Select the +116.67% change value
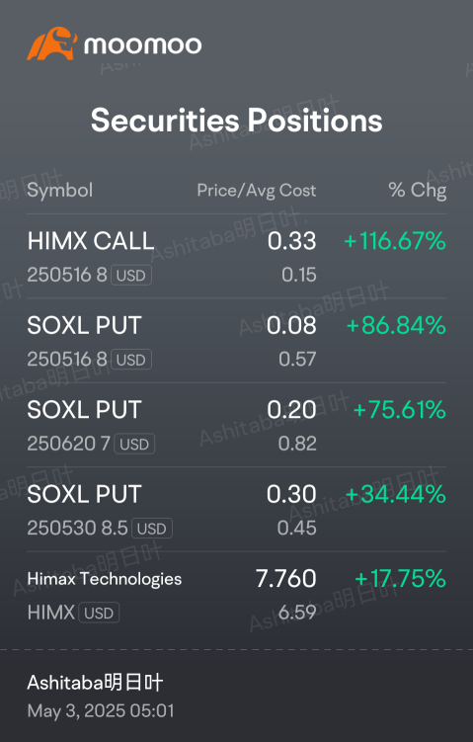Screen dimensions: 473x742 point(395,241)
